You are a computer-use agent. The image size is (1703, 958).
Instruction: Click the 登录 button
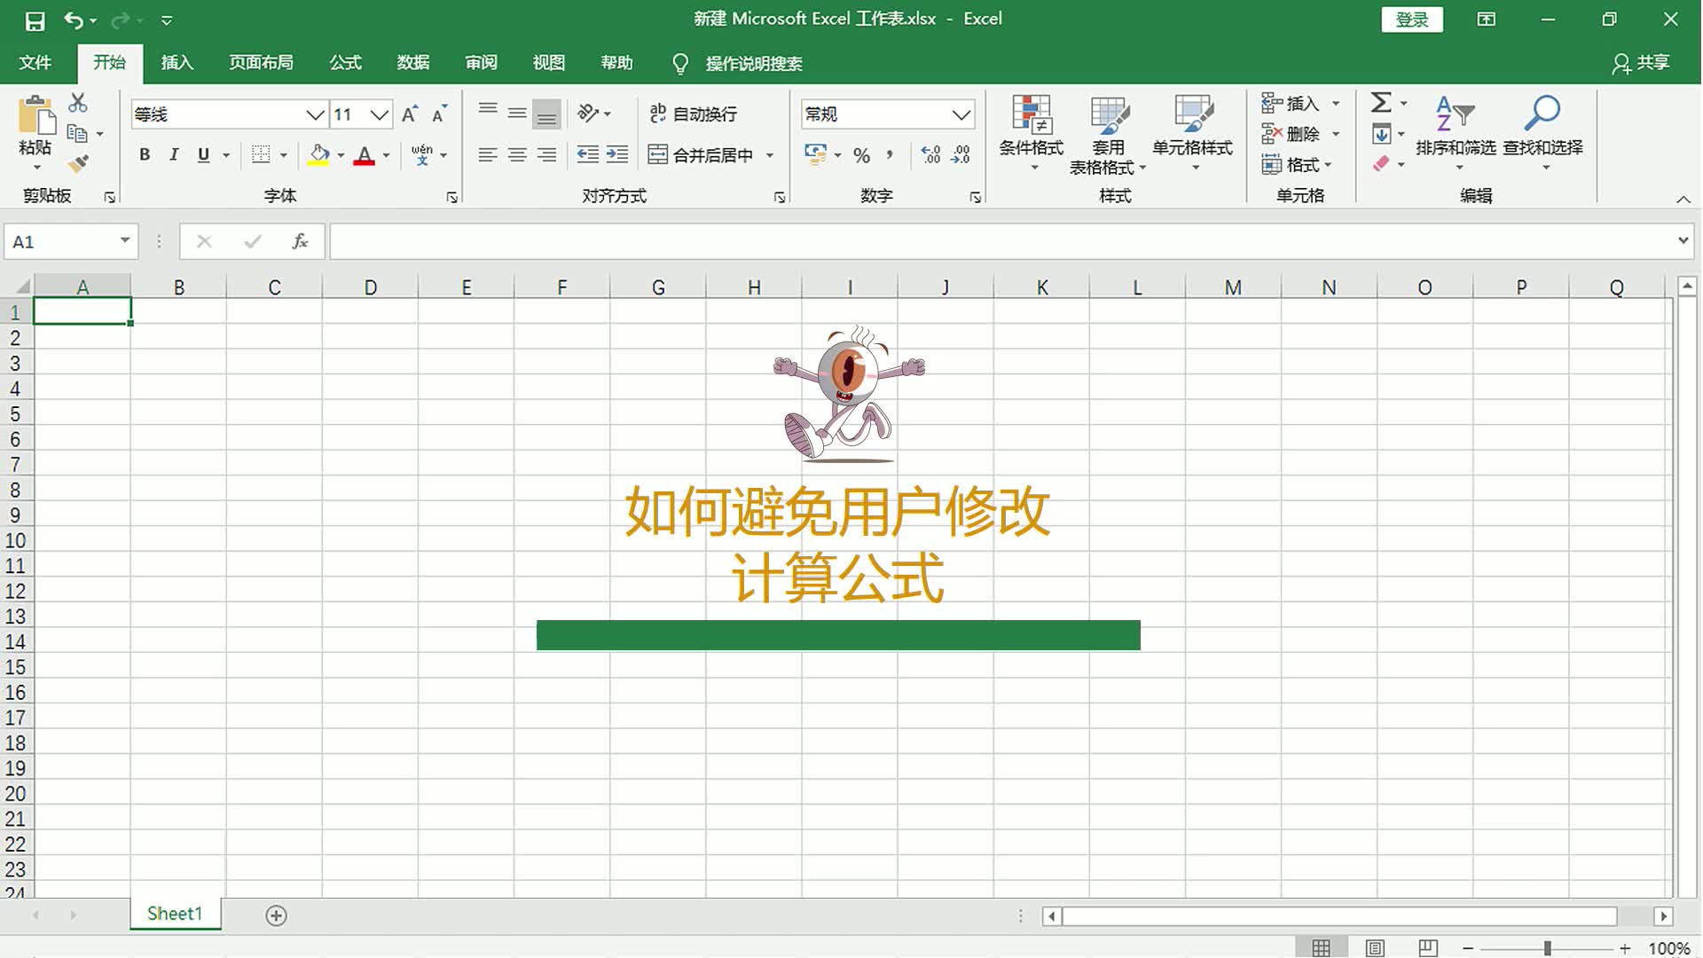click(1412, 19)
